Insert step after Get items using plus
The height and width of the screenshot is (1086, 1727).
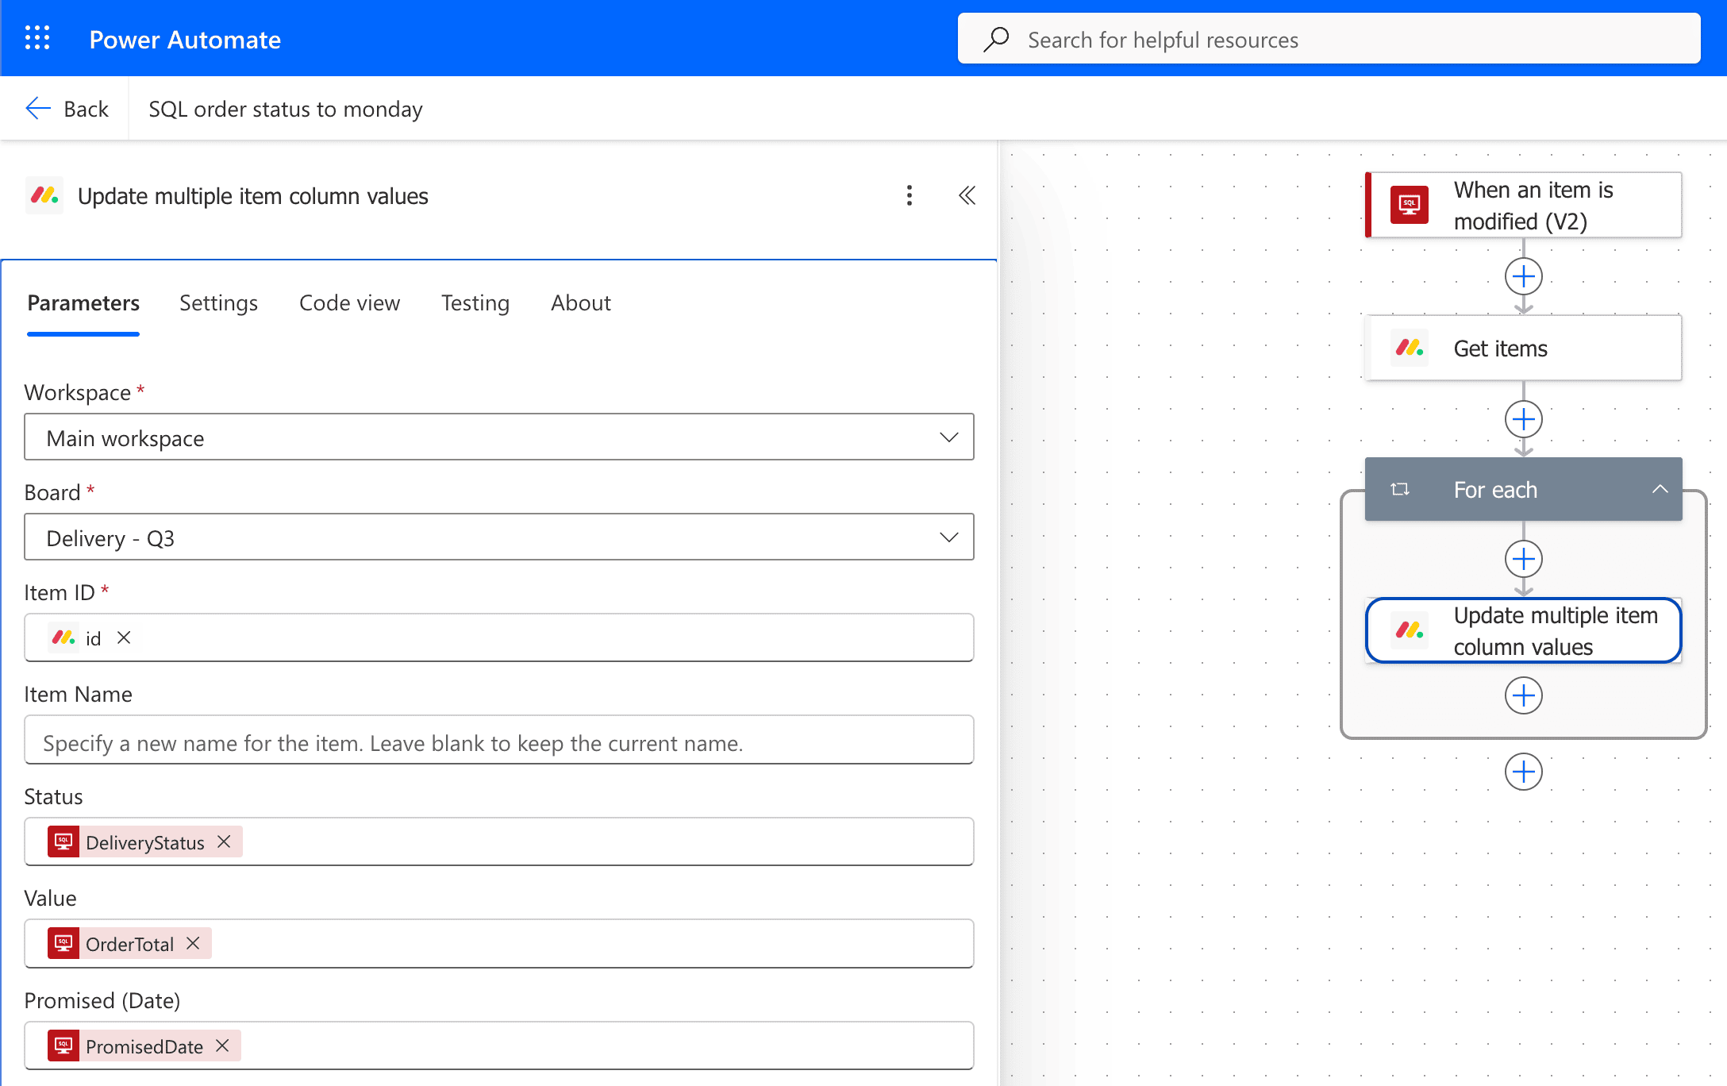point(1523,419)
